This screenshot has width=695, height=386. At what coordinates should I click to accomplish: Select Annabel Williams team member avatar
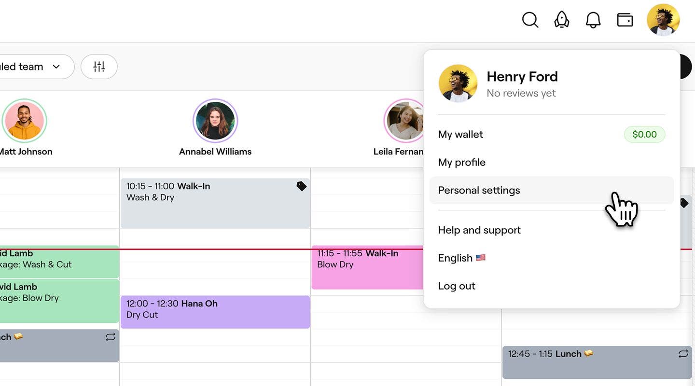[215, 121]
